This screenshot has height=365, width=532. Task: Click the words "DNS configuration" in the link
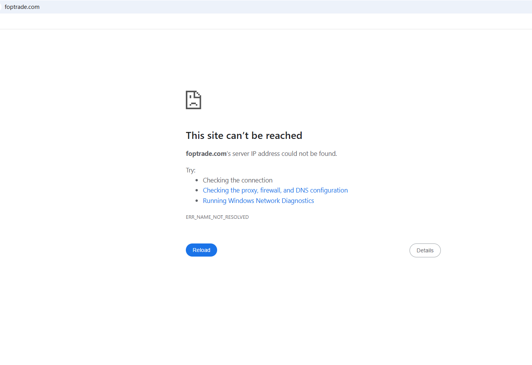pyautogui.click(x=321, y=190)
